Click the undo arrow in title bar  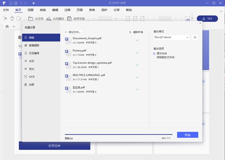(x=21, y=3)
